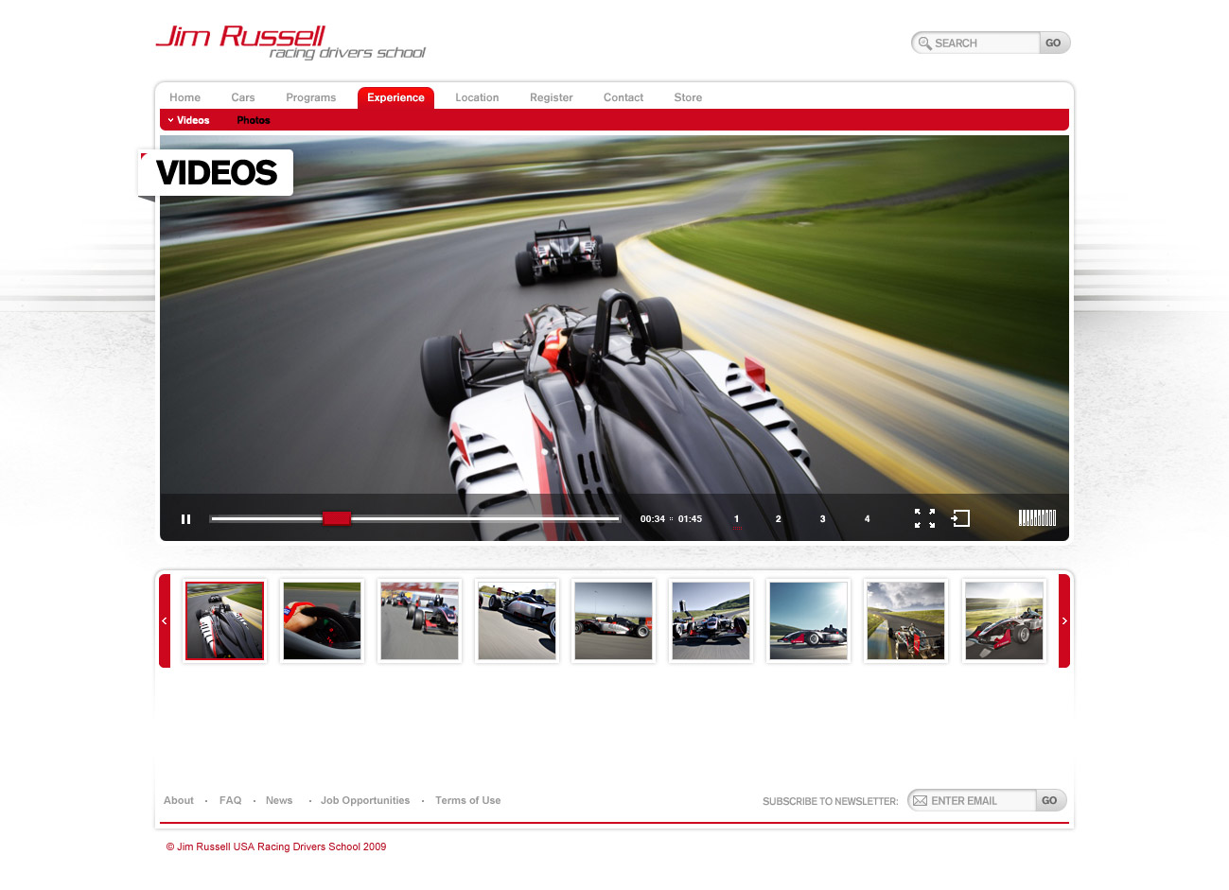Click the envelope icon in newsletter field
Screen dimensions: 1229x890
pyautogui.click(x=920, y=801)
